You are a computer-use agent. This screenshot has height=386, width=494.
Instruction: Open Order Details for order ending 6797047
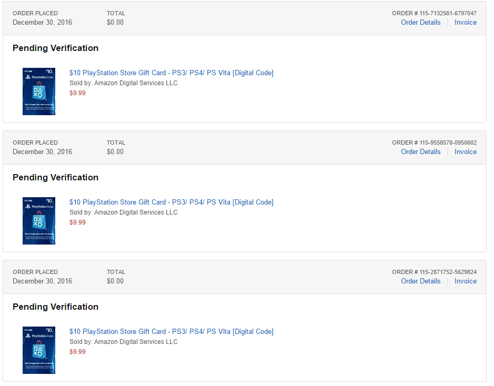click(420, 23)
